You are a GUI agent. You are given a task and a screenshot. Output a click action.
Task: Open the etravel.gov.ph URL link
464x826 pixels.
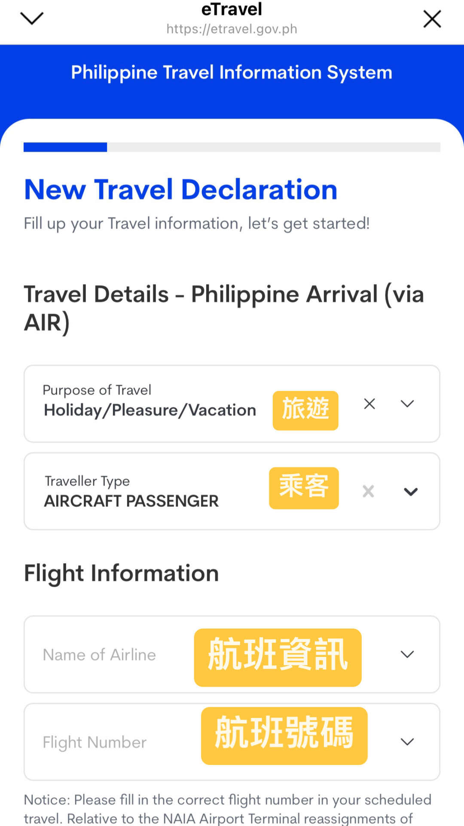click(x=232, y=29)
